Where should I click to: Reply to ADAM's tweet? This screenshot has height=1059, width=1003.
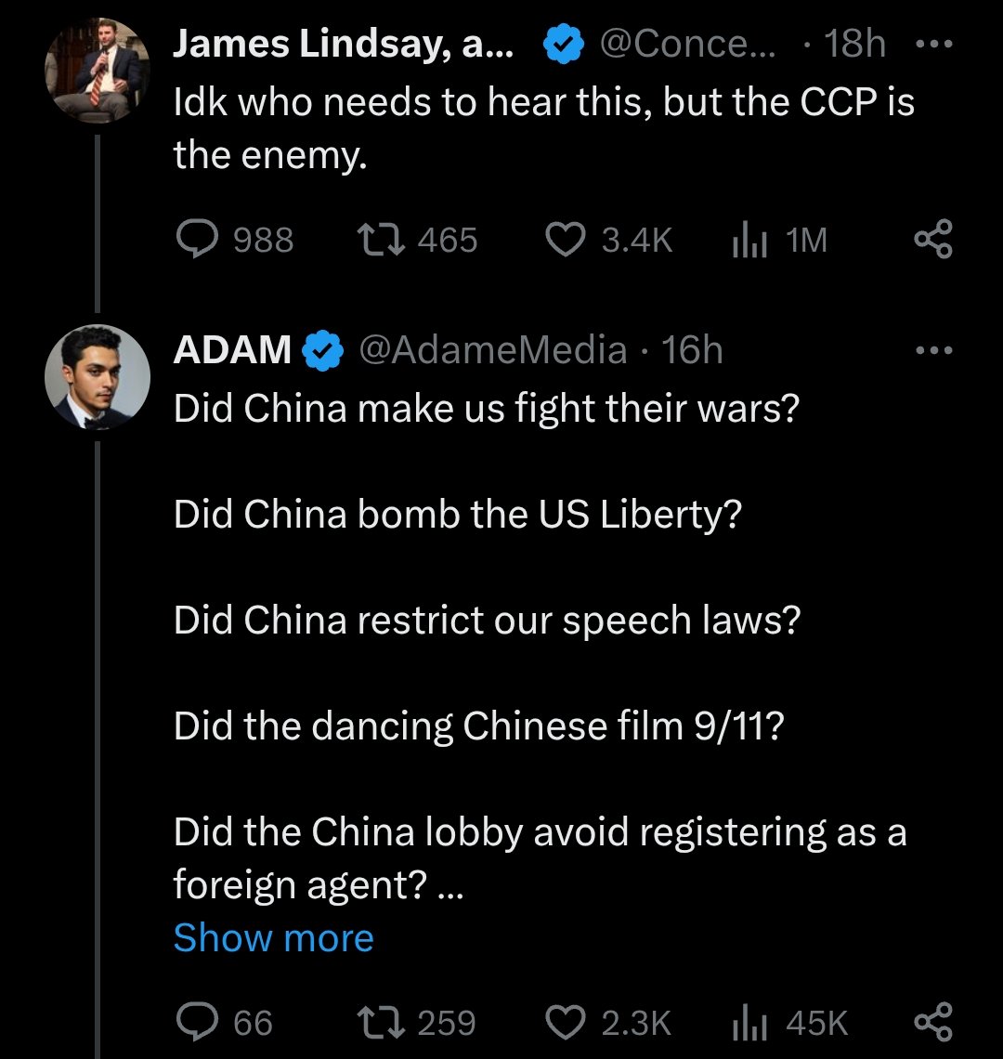pyautogui.click(x=197, y=1022)
